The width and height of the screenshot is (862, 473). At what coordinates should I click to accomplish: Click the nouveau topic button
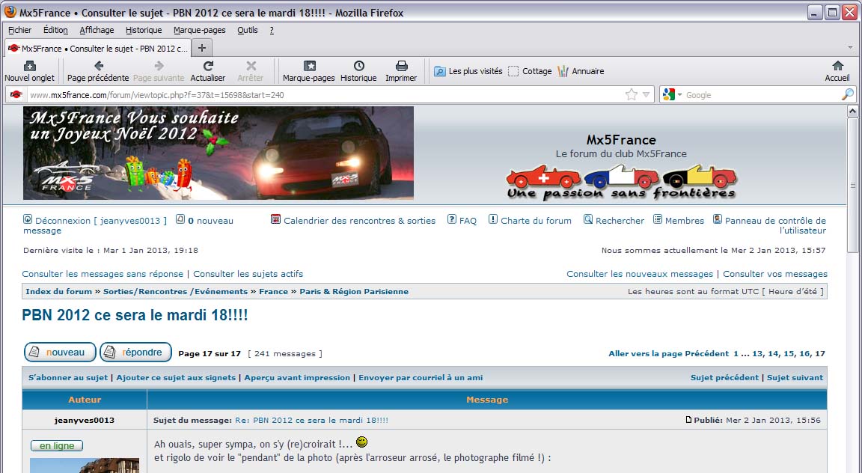60,352
